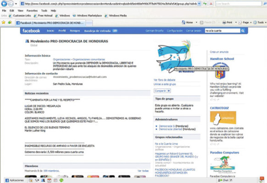
Task: Click the green chat bubble icon in bottom bar
Action: pos(61,180)
